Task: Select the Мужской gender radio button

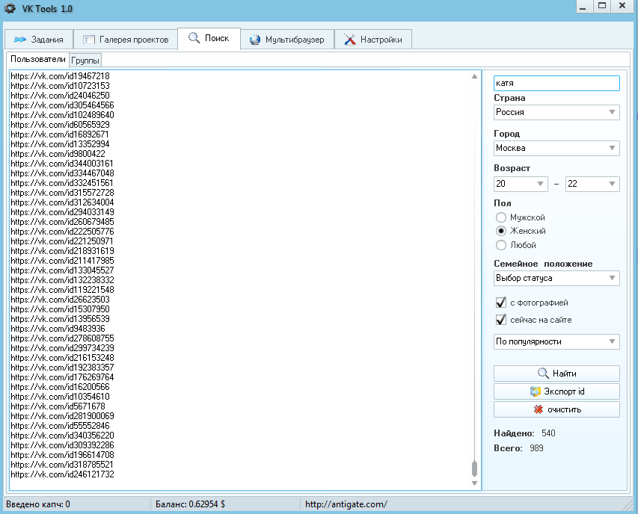Action: pyautogui.click(x=501, y=217)
